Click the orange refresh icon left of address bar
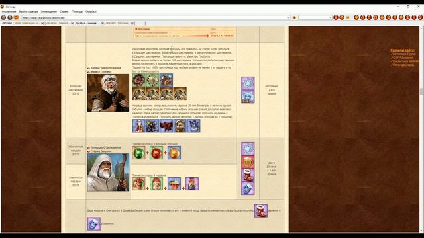Screen dimensions: 424x238 click(16, 17)
